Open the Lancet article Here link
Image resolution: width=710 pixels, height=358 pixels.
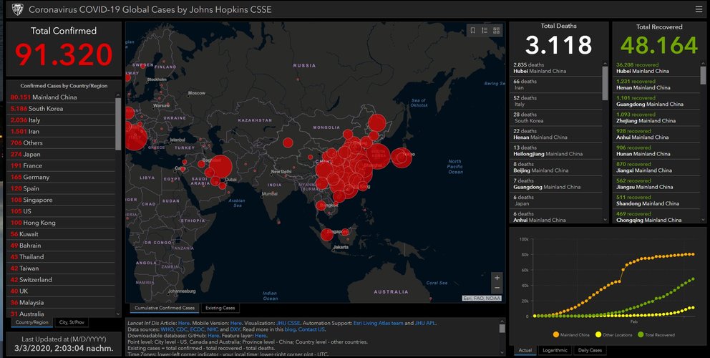click(184, 323)
